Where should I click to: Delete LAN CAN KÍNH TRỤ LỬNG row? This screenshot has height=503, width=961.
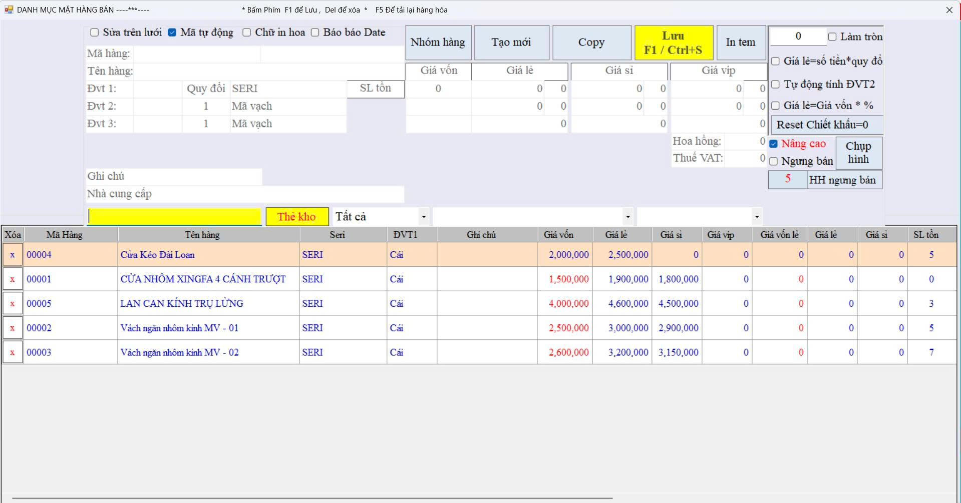pyautogui.click(x=13, y=304)
